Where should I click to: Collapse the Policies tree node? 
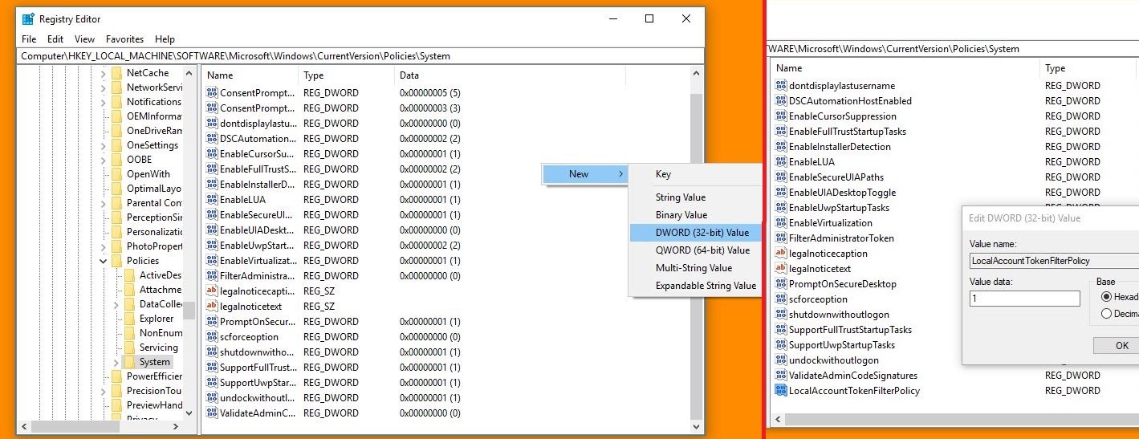click(x=104, y=261)
